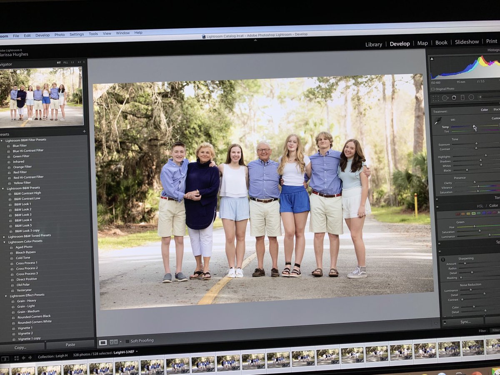The height and width of the screenshot is (375, 500).
Task: Apply the Blue Filter preset
Action: coord(20,146)
